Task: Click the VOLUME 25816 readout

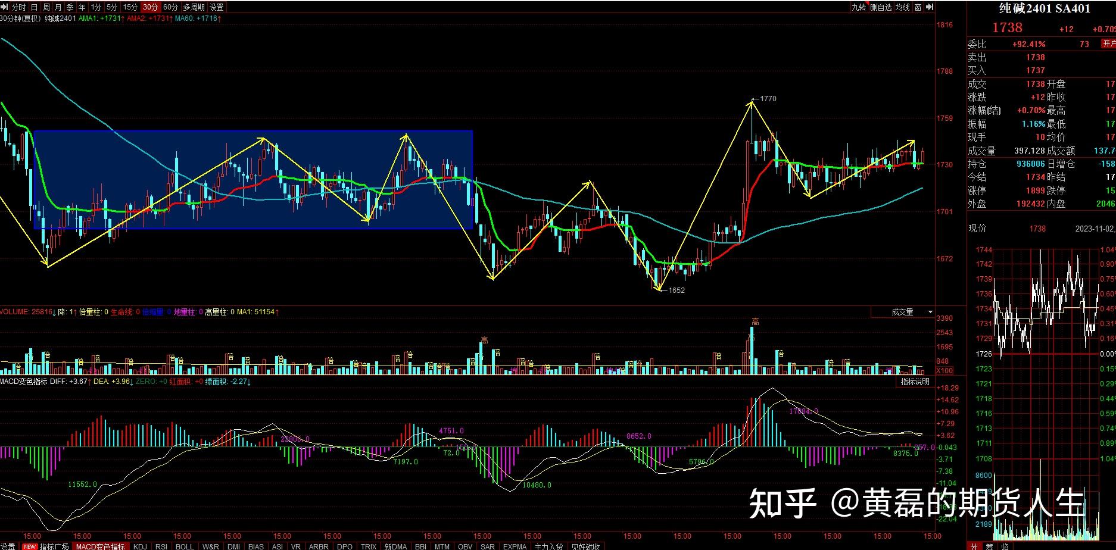Action: coord(29,312)
